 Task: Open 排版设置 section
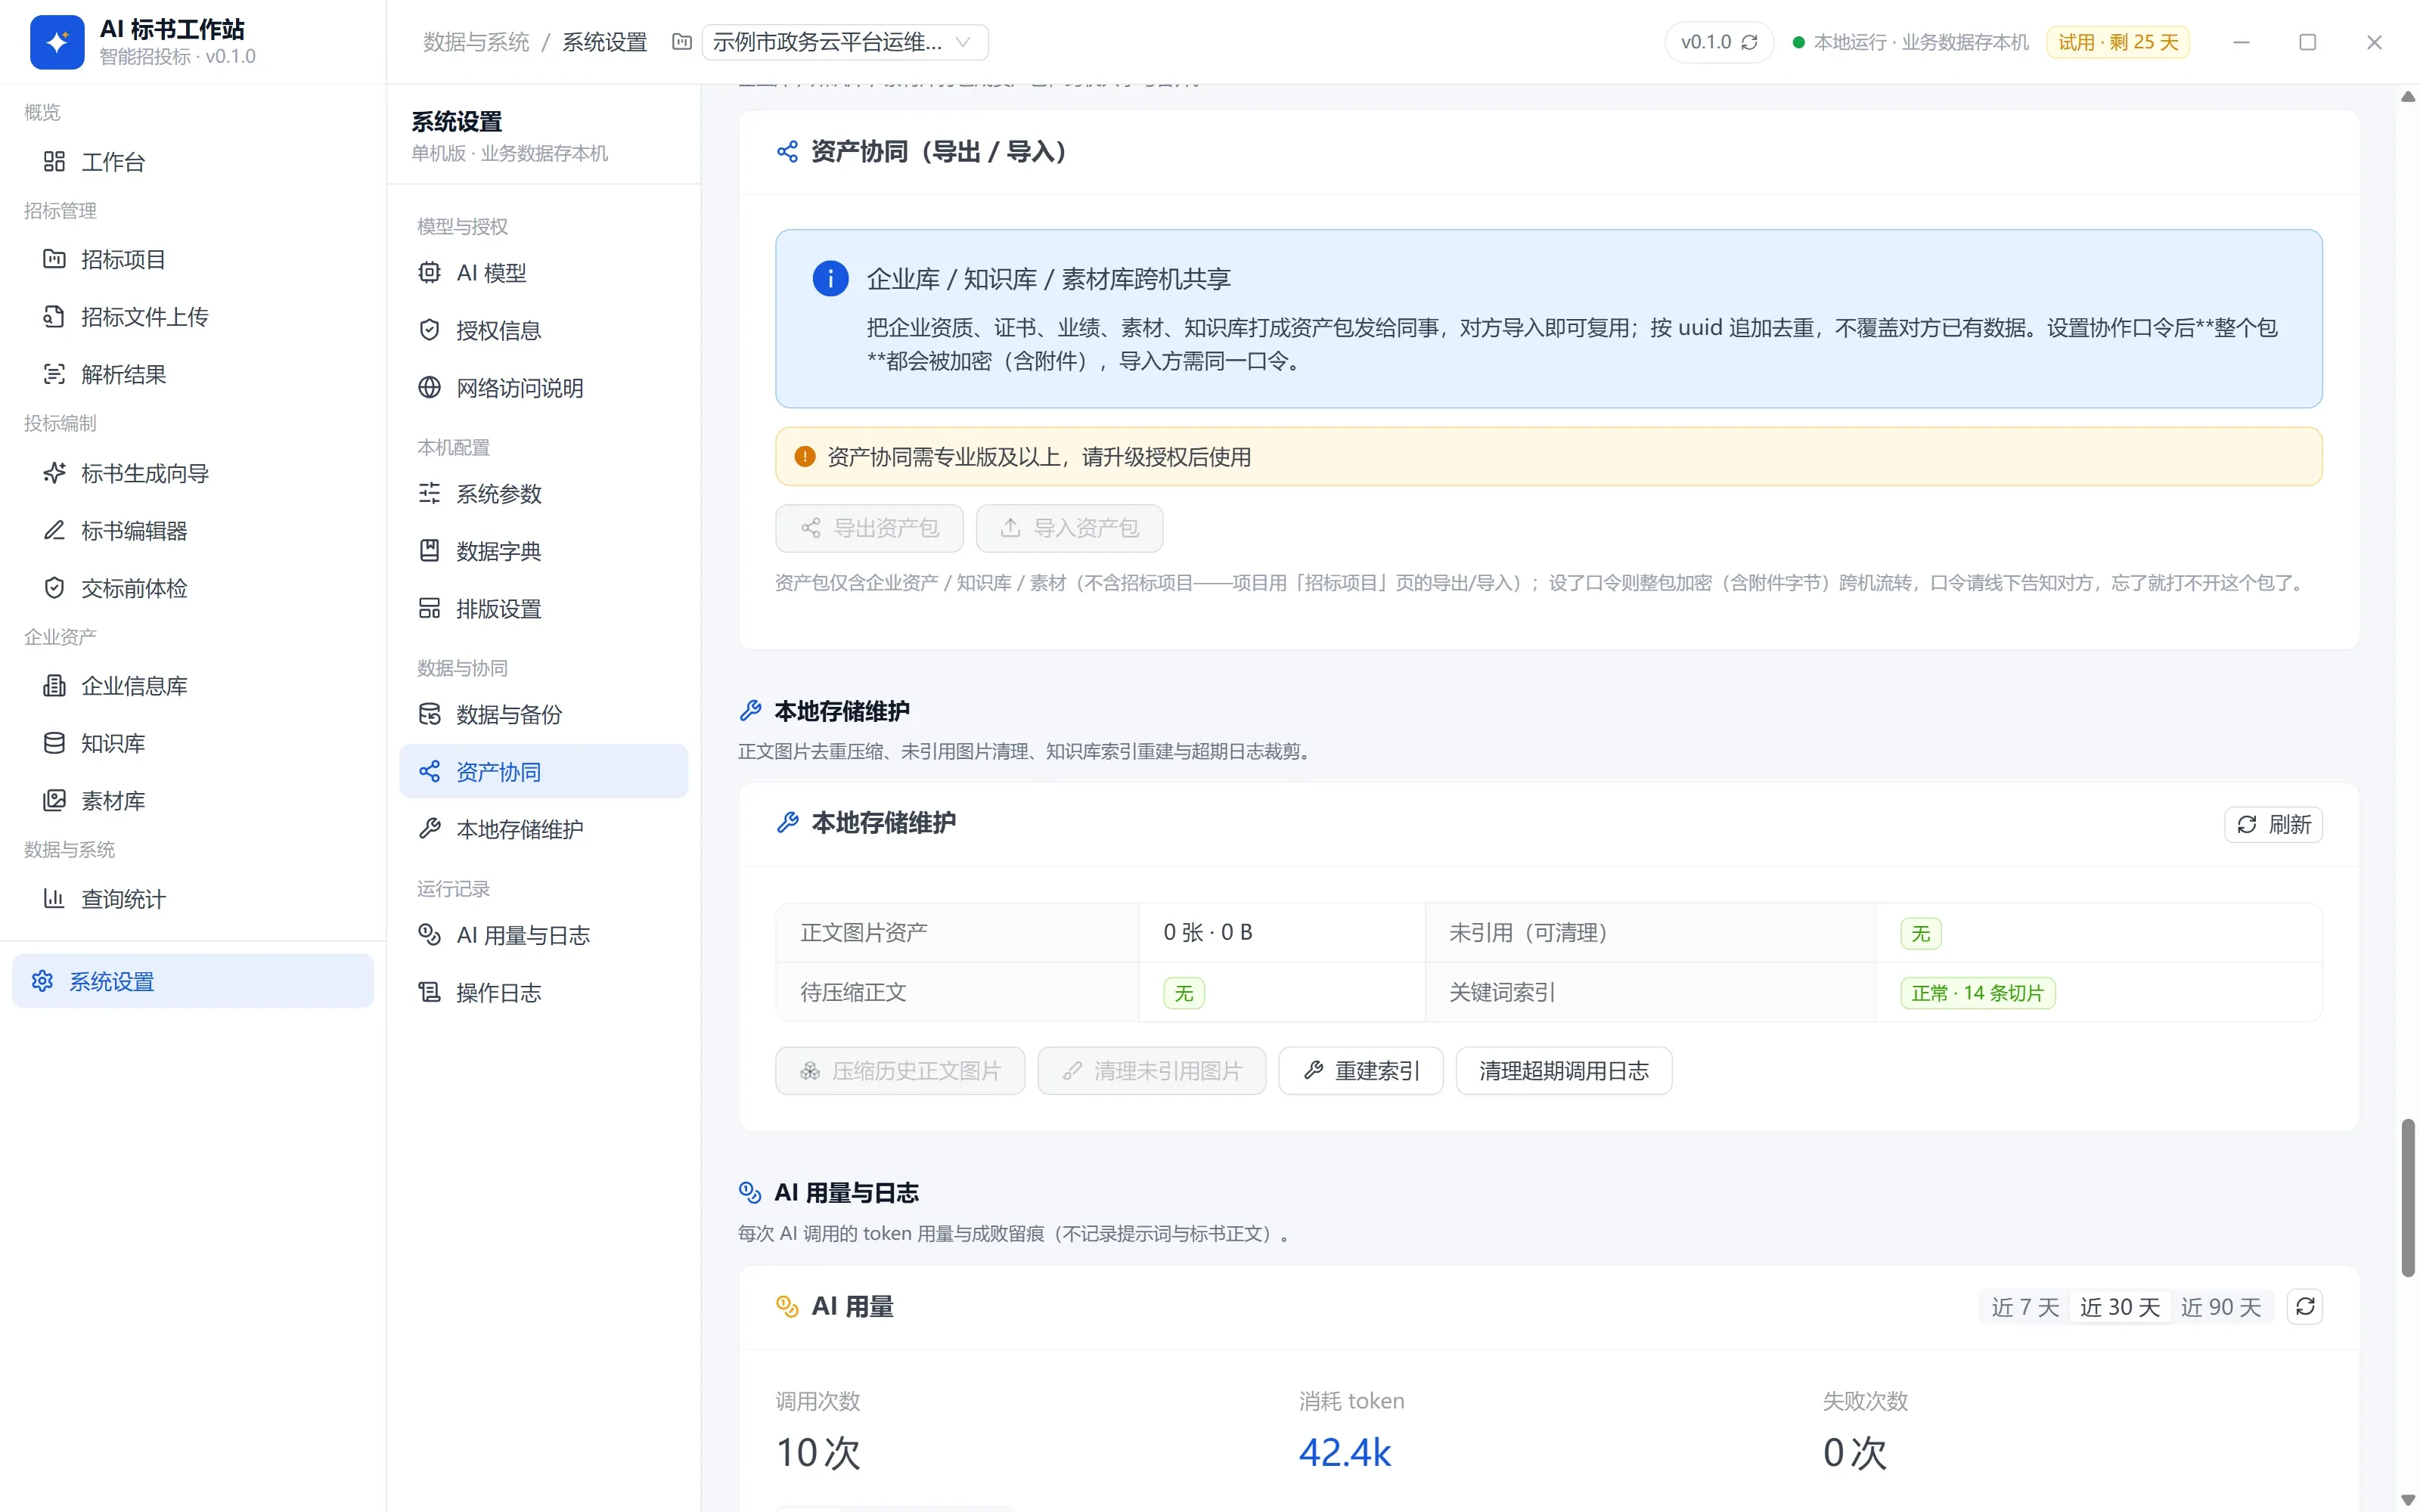(x=543, y=609)
